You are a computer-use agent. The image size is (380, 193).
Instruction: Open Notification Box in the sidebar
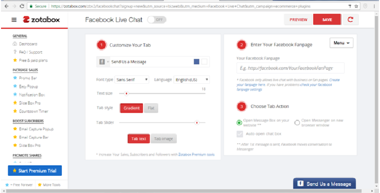[x=32, y=94]
